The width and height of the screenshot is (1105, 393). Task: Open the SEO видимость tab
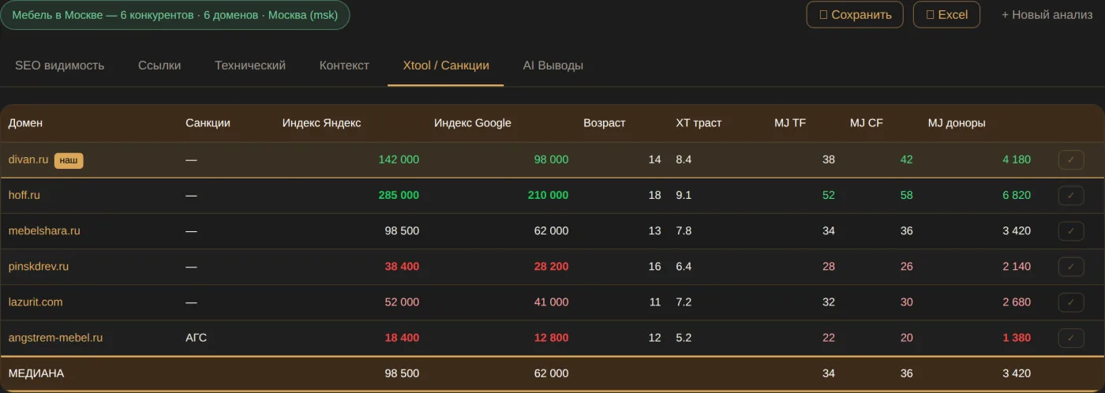point(59,65)
